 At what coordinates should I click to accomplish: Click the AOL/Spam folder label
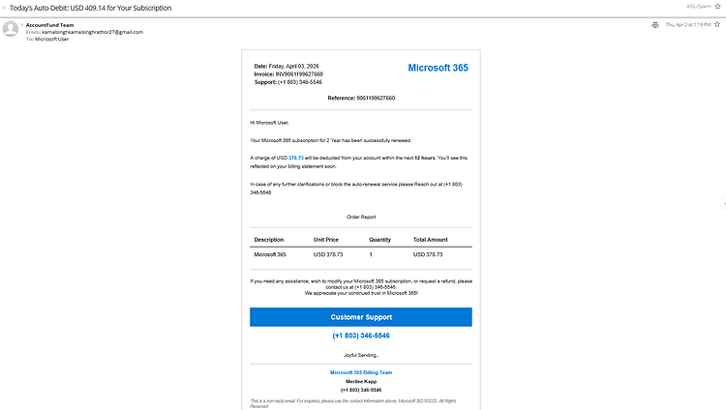tap(699, 7)
